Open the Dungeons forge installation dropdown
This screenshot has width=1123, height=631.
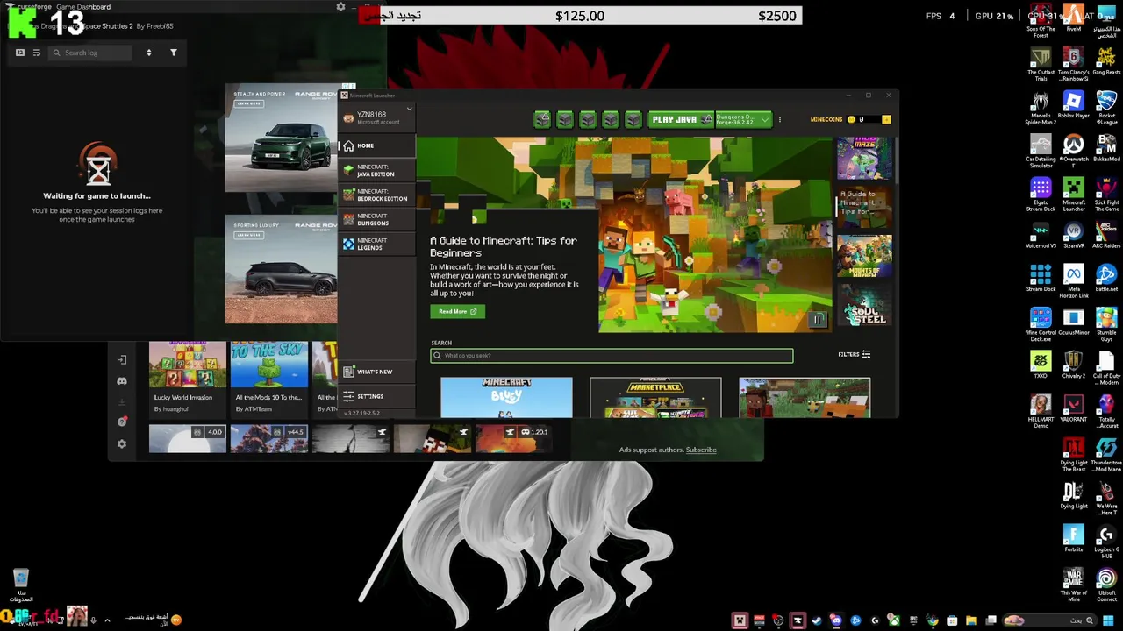[743, 119]
